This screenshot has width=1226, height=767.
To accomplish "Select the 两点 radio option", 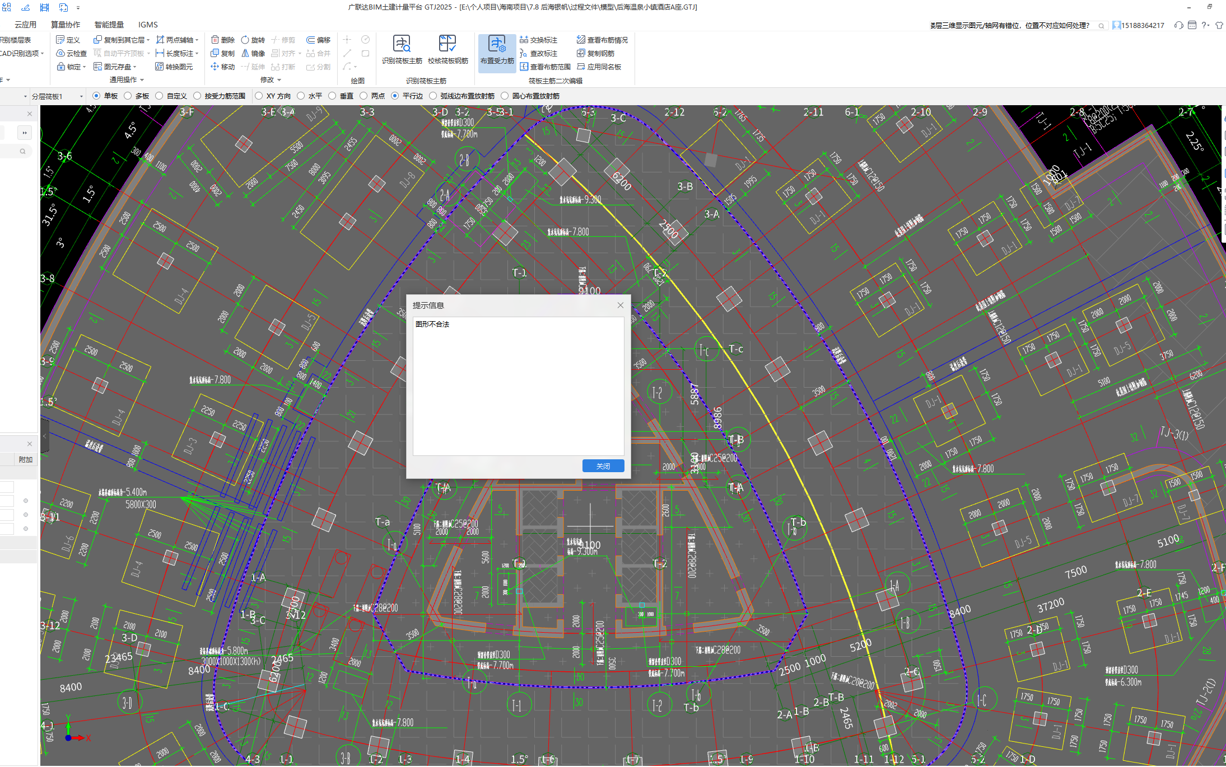I will point(363,96).
